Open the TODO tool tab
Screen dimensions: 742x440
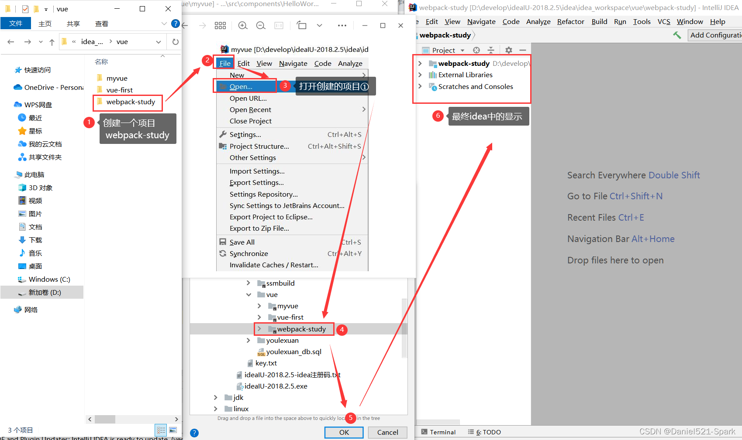point(485,432)
